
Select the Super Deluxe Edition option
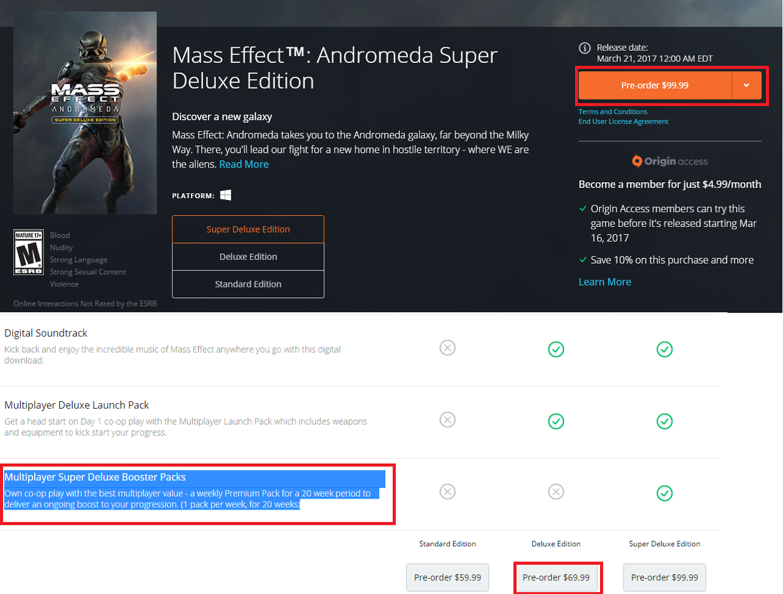click(x=248, y=229)
